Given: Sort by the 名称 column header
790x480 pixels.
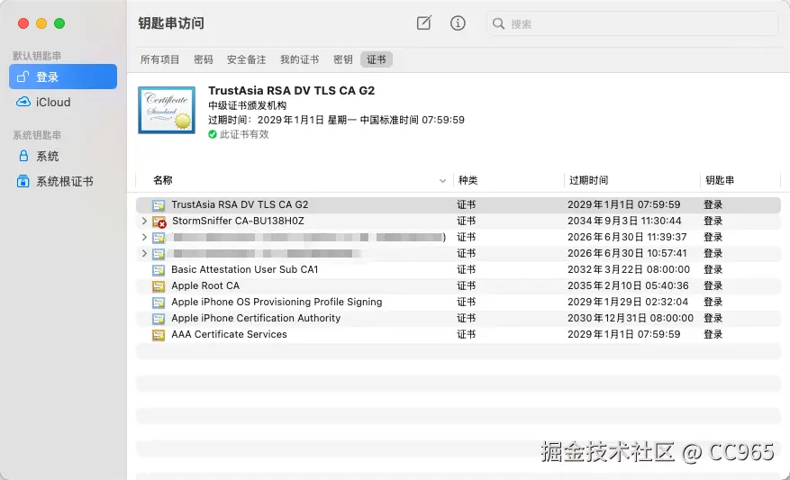Looking at the screenshot, I should pyautogui.click(x=163, y=180).
